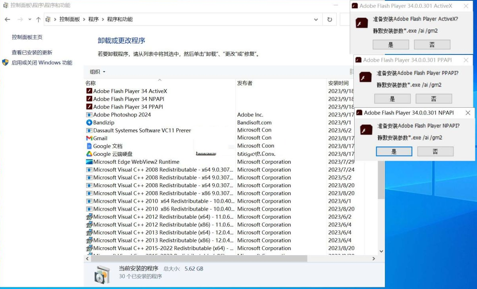Click the horizontal scrollbar thumb of the program list
The width and height of the screenshot is (477, 289).
click(x=199, y=259)
